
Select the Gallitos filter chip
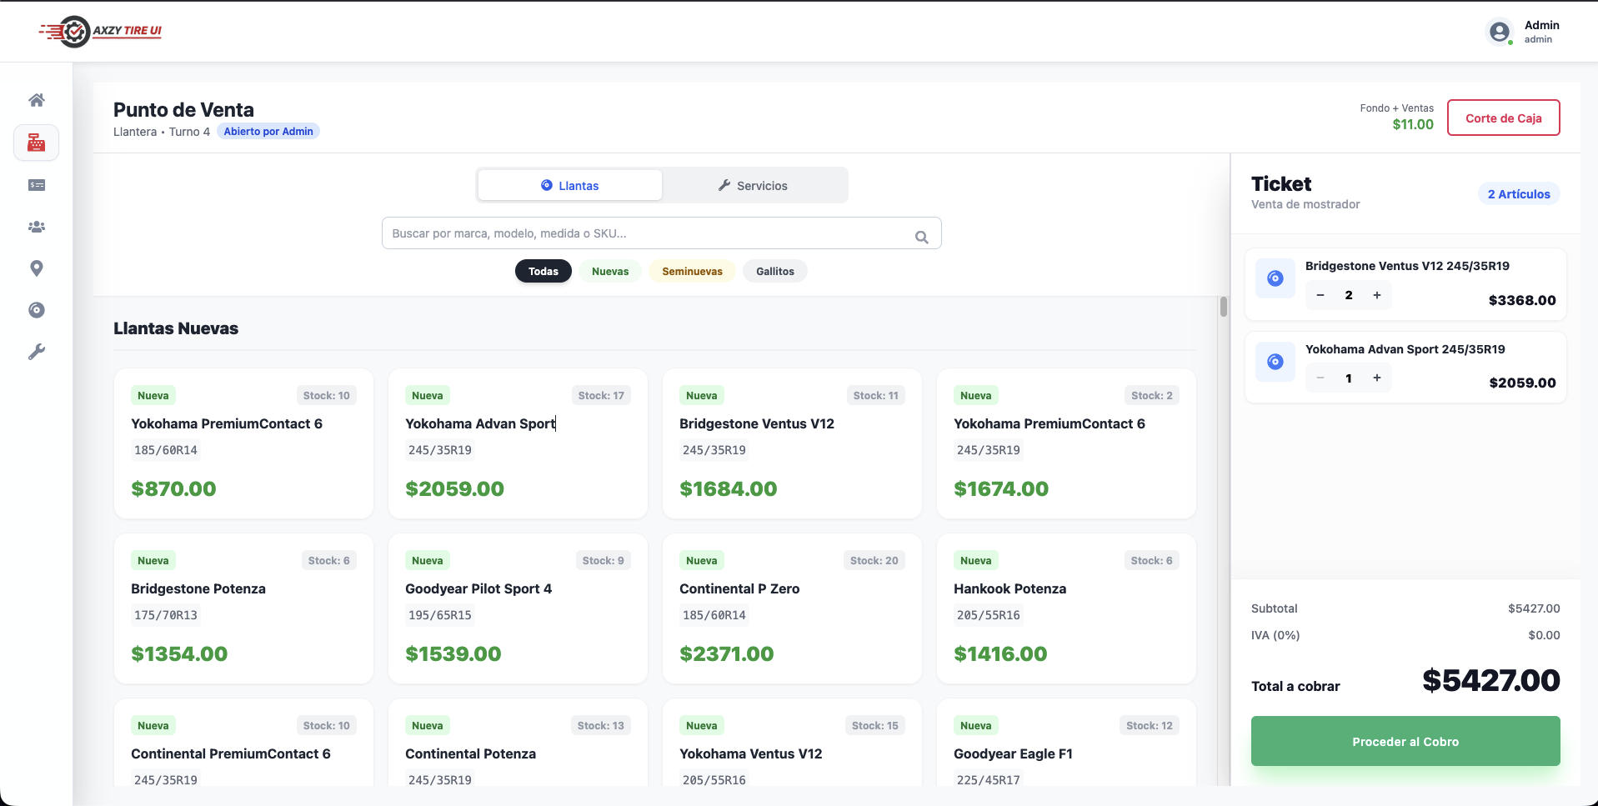click(774, 272)
